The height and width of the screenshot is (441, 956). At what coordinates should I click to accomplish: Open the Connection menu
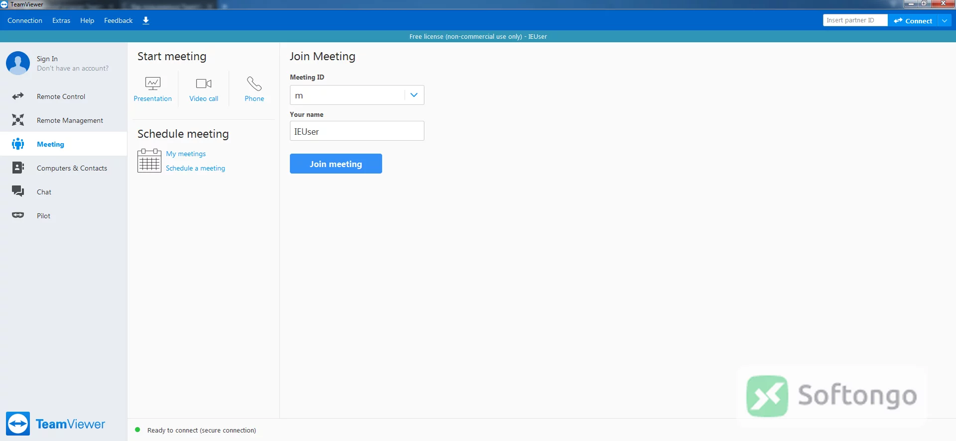pos(25,20)
